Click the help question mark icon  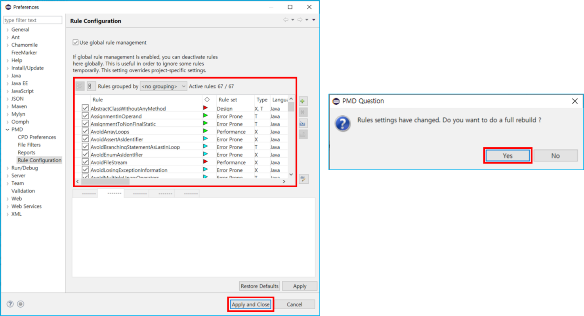tap(10, 304)
